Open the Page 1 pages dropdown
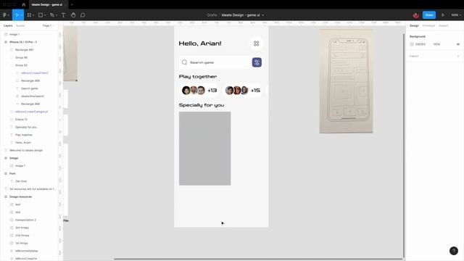 (49, 26)
